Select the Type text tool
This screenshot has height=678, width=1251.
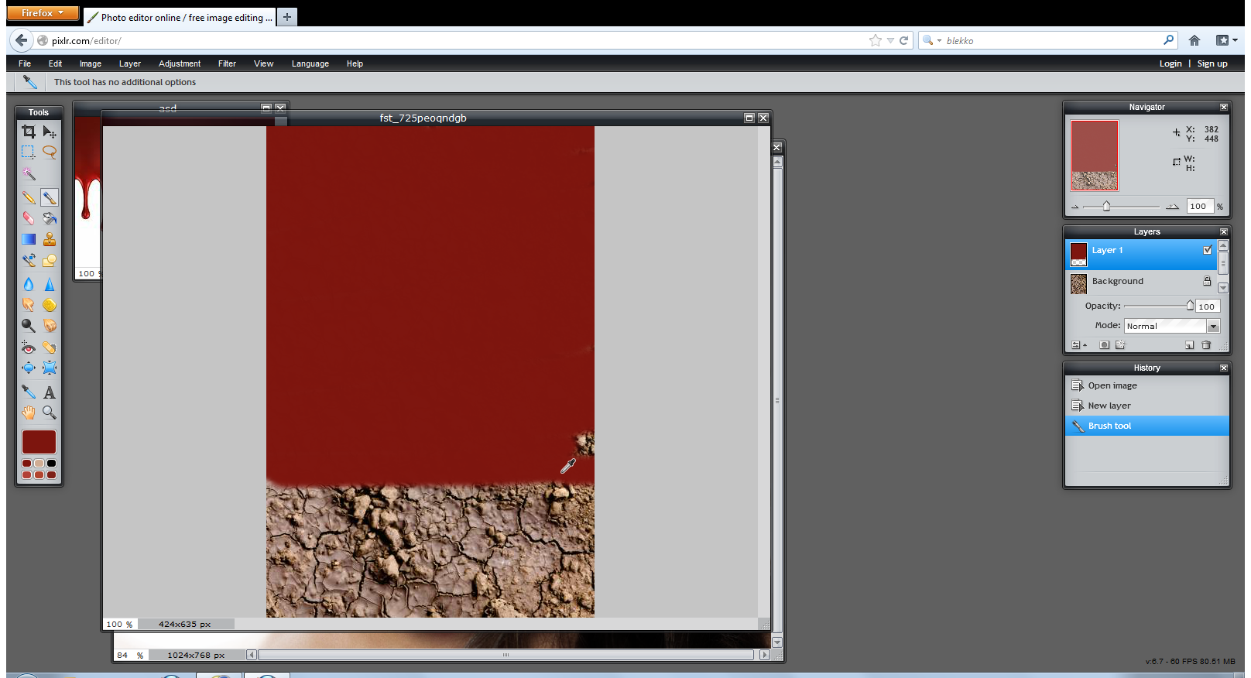[x=50, y=392]
